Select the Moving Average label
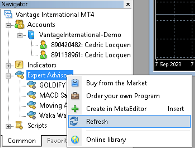195x148 pixels. (x=53, y=105)
